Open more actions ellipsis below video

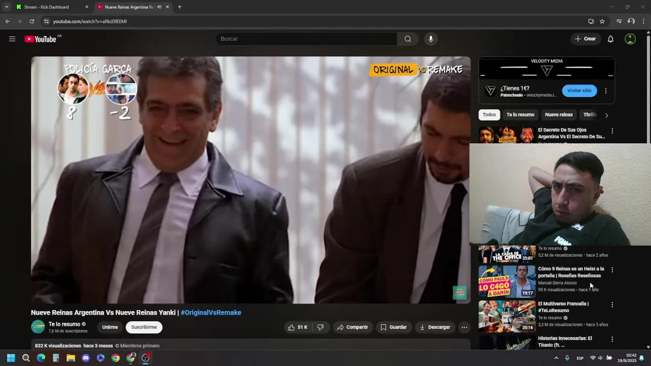tap(464, 327)
